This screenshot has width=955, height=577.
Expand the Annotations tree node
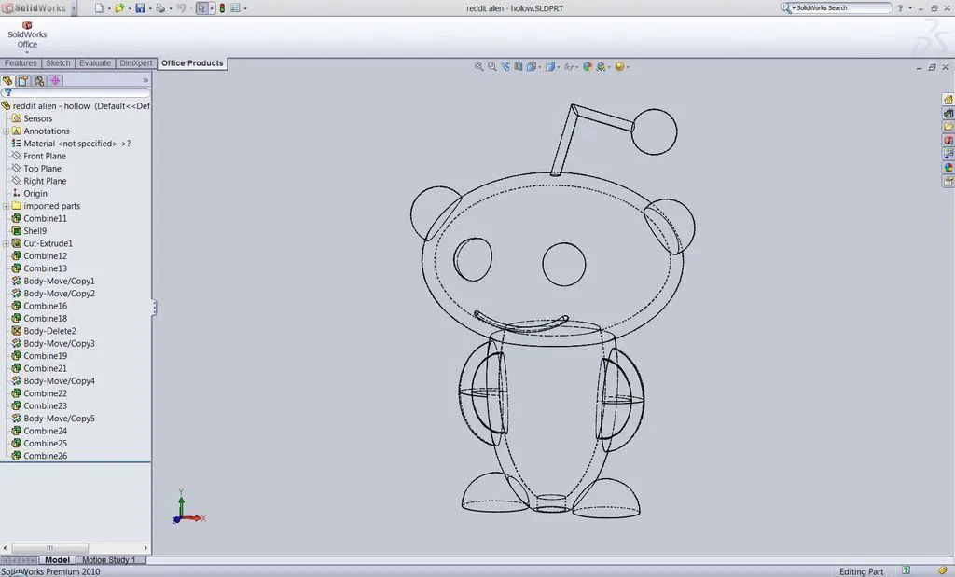[x=7, y=131]
